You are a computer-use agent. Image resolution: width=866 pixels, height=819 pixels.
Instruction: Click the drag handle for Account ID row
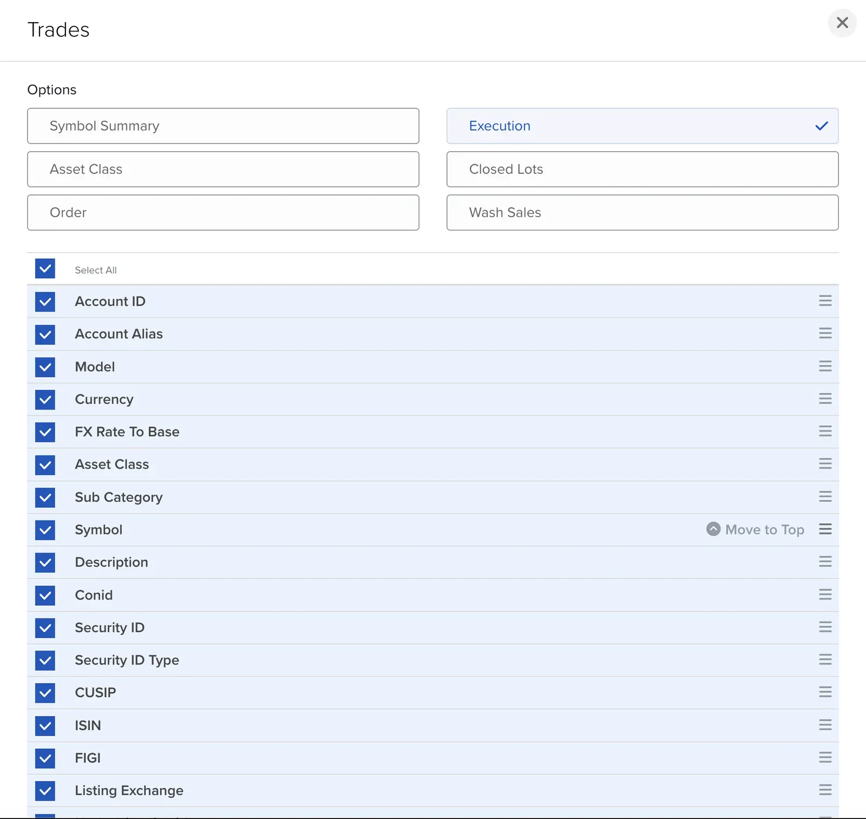pyautogui.click(x=825, y=301)
